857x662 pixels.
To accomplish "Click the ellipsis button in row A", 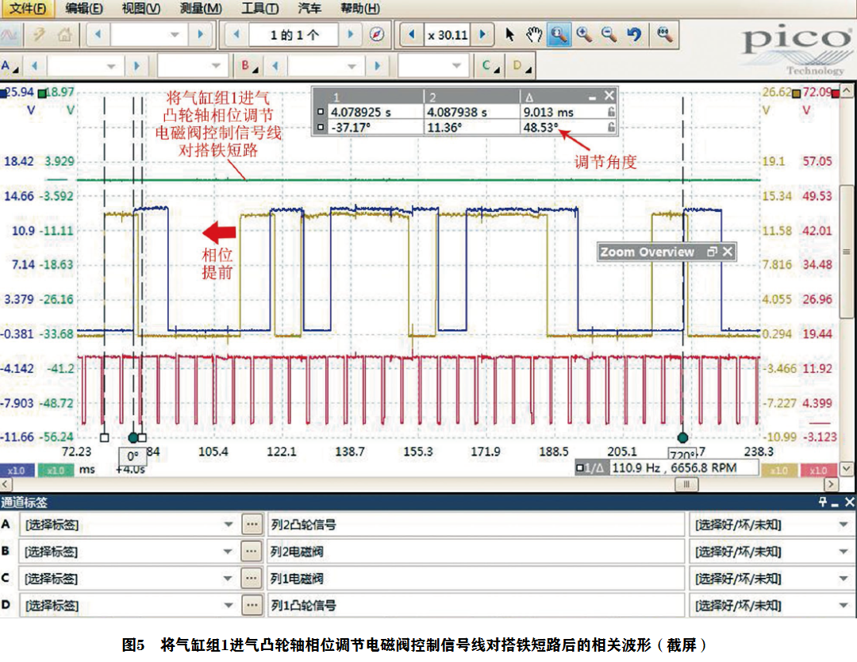I will click(x=252, y=525).
